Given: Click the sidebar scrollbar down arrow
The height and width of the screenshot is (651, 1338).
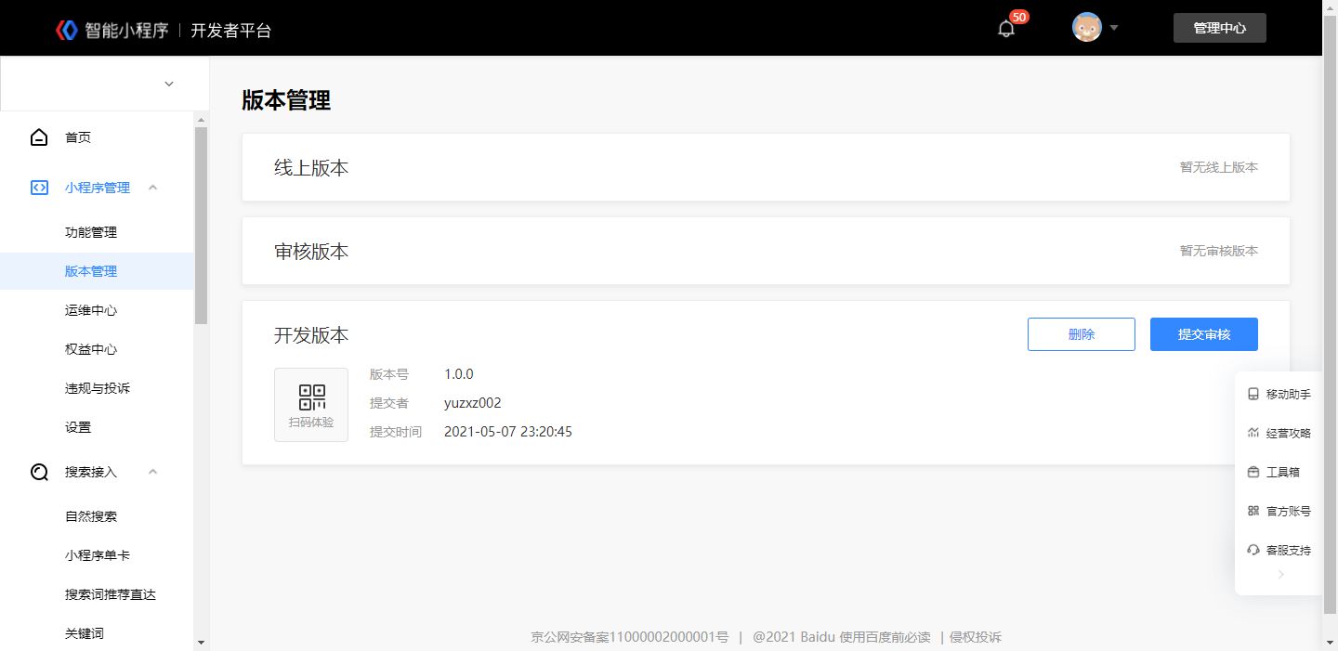Looking at the screenshot, I should [x=201, y=643].
